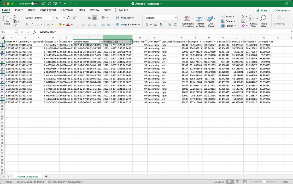Open the Window Open column filter dropdown
293x184 pixels.
click(101, 42)
